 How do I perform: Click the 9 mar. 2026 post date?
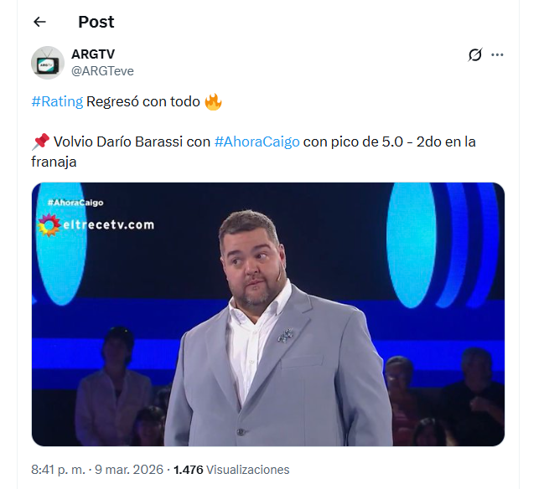click(x=129, y=470)
